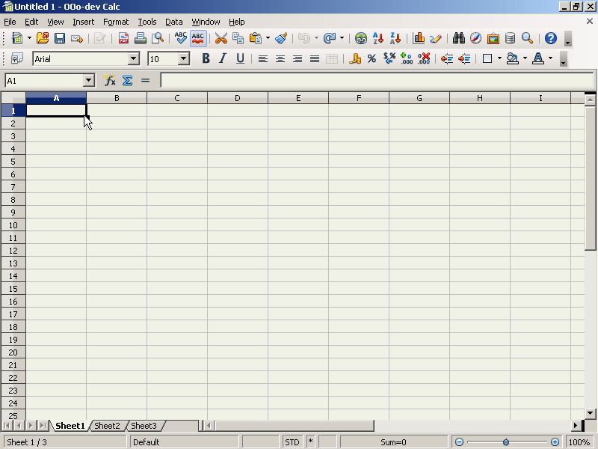This screenshot has width=598, height=449.
Task: Expand Background Color dropdown arrow
Action: tap(525, 58)
